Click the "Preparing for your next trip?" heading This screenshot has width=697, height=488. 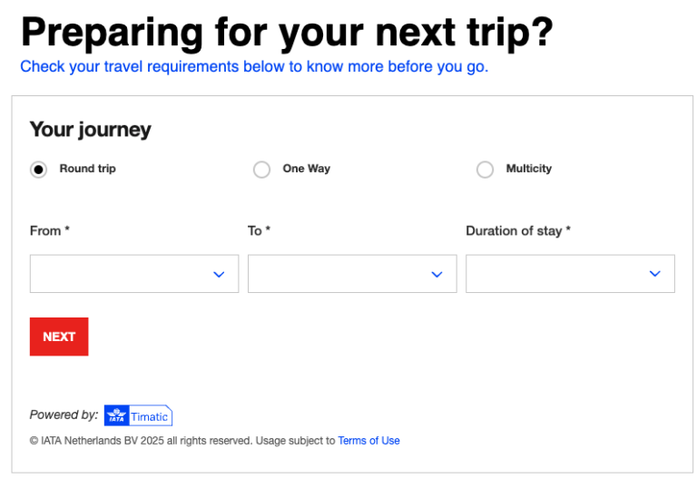point(287,33)
